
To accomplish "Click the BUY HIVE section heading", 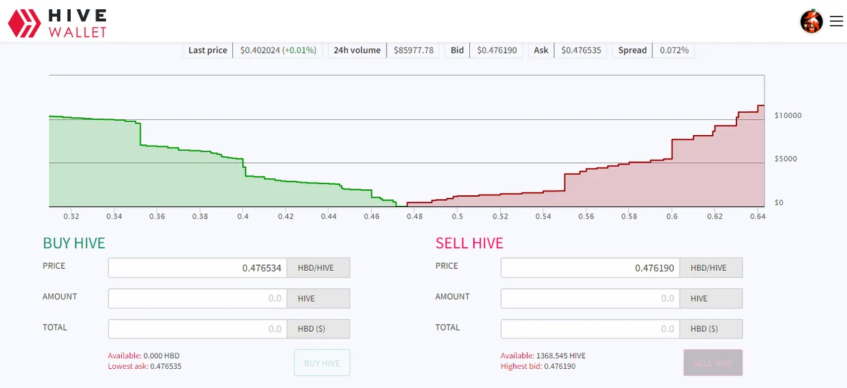I will tap(74, 244).
